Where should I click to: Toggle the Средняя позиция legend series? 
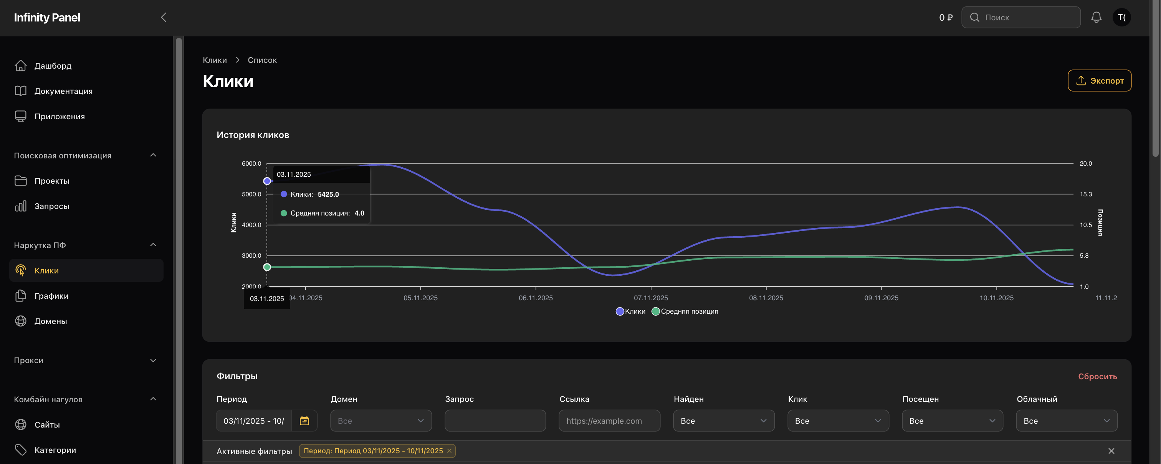tap(685, 311)
